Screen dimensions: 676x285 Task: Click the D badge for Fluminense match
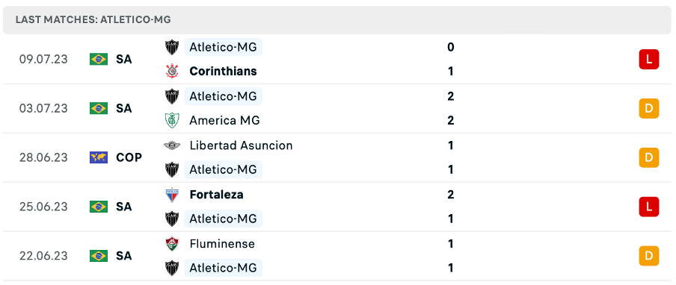tap(649, 256)
